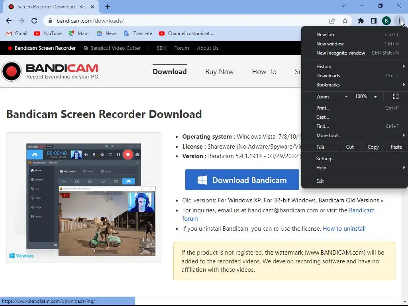Open the tab search chevron
The width and height of the screenshot is (408, 306).
tap(344, 6)
